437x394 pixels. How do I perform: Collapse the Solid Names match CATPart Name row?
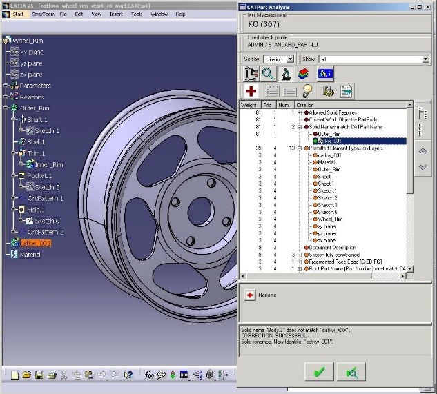click(300, 127)
